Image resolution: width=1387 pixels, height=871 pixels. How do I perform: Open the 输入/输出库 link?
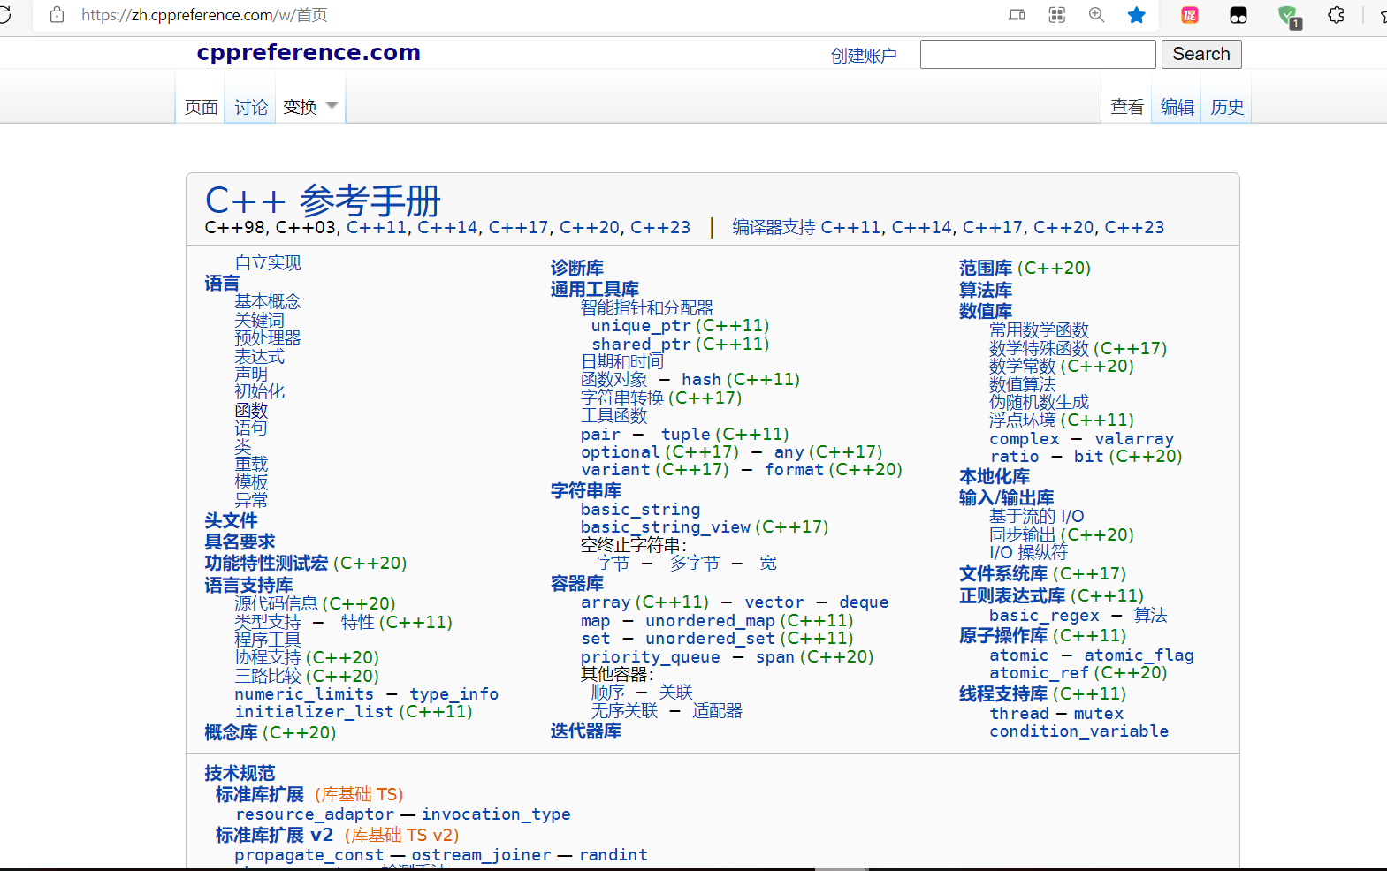[x=1006, y=497]
